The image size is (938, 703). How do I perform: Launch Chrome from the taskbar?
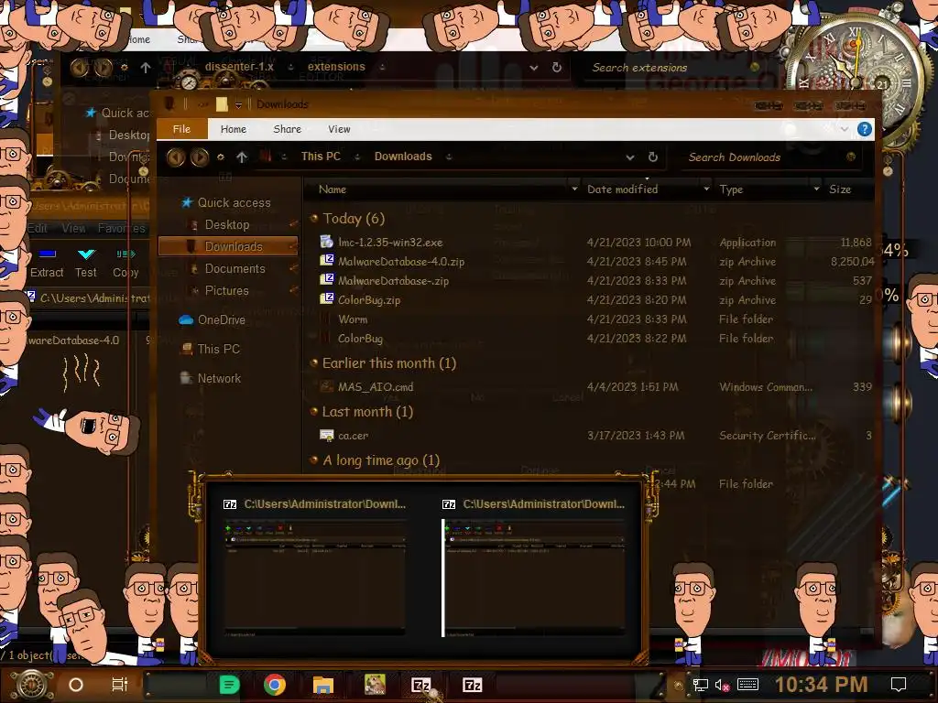275,685
